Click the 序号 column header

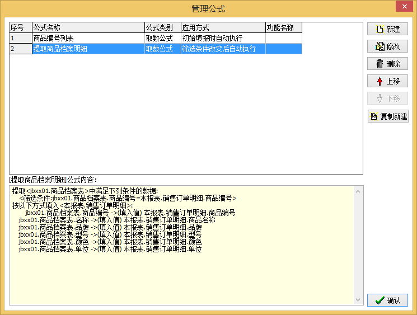coord(20,27)
